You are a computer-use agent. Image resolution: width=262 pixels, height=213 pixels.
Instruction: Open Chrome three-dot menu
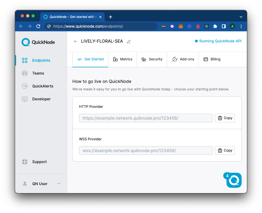(x=241, y=26)
